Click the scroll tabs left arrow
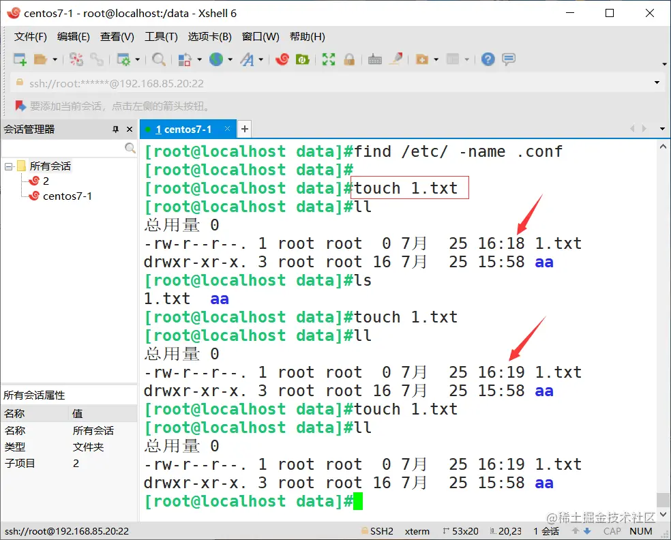The image size is (671, 540). (632, 129)
